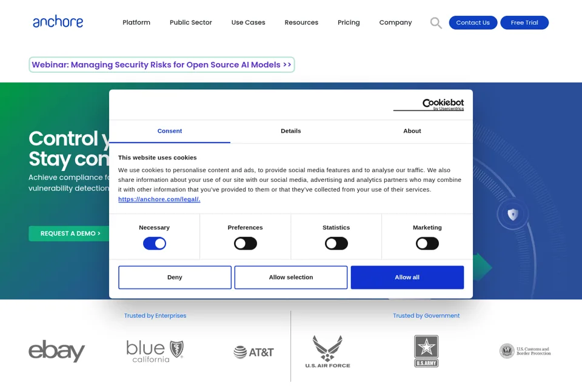Open the Use Cases menu
This screenshot has width=582, height=388.
pyautogui.click(x=249, y=22)
